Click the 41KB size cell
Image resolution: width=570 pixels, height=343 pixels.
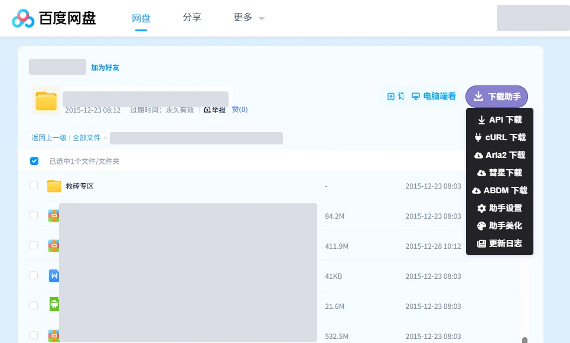pyautogui.click(x=333, y=276)
